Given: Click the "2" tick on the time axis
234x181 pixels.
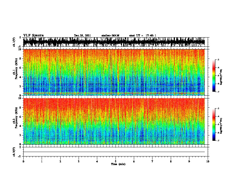Looking at the screenshot, I should pyautogui.click(x=60, y=161).
